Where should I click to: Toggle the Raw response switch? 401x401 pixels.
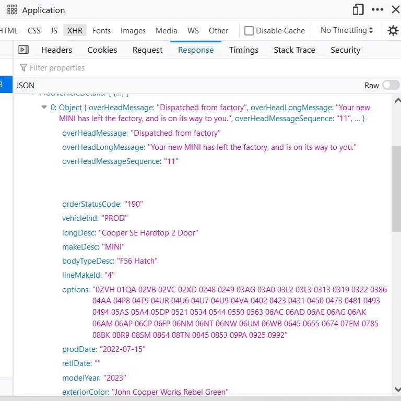[x=391, y=85]
